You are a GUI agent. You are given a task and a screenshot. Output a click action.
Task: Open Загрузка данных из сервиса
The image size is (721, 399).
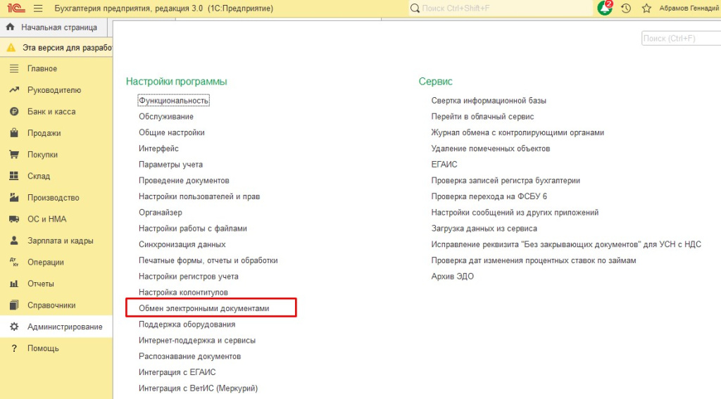[x=484, y=228]
